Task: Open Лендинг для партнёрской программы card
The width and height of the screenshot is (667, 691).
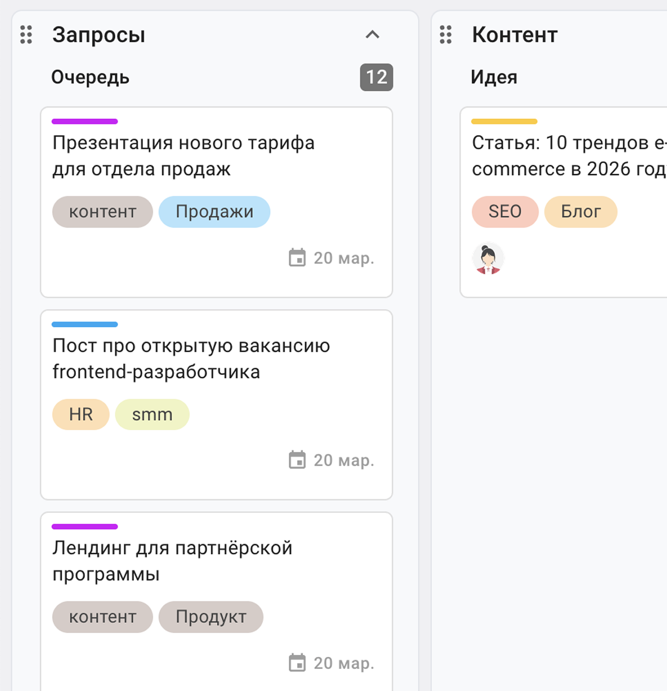Action: coord(172,561)
